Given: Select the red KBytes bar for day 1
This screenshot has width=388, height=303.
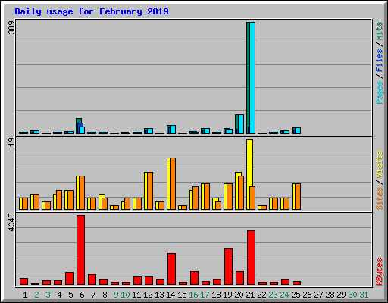Looking at the screenshot, I should (23, 282).
